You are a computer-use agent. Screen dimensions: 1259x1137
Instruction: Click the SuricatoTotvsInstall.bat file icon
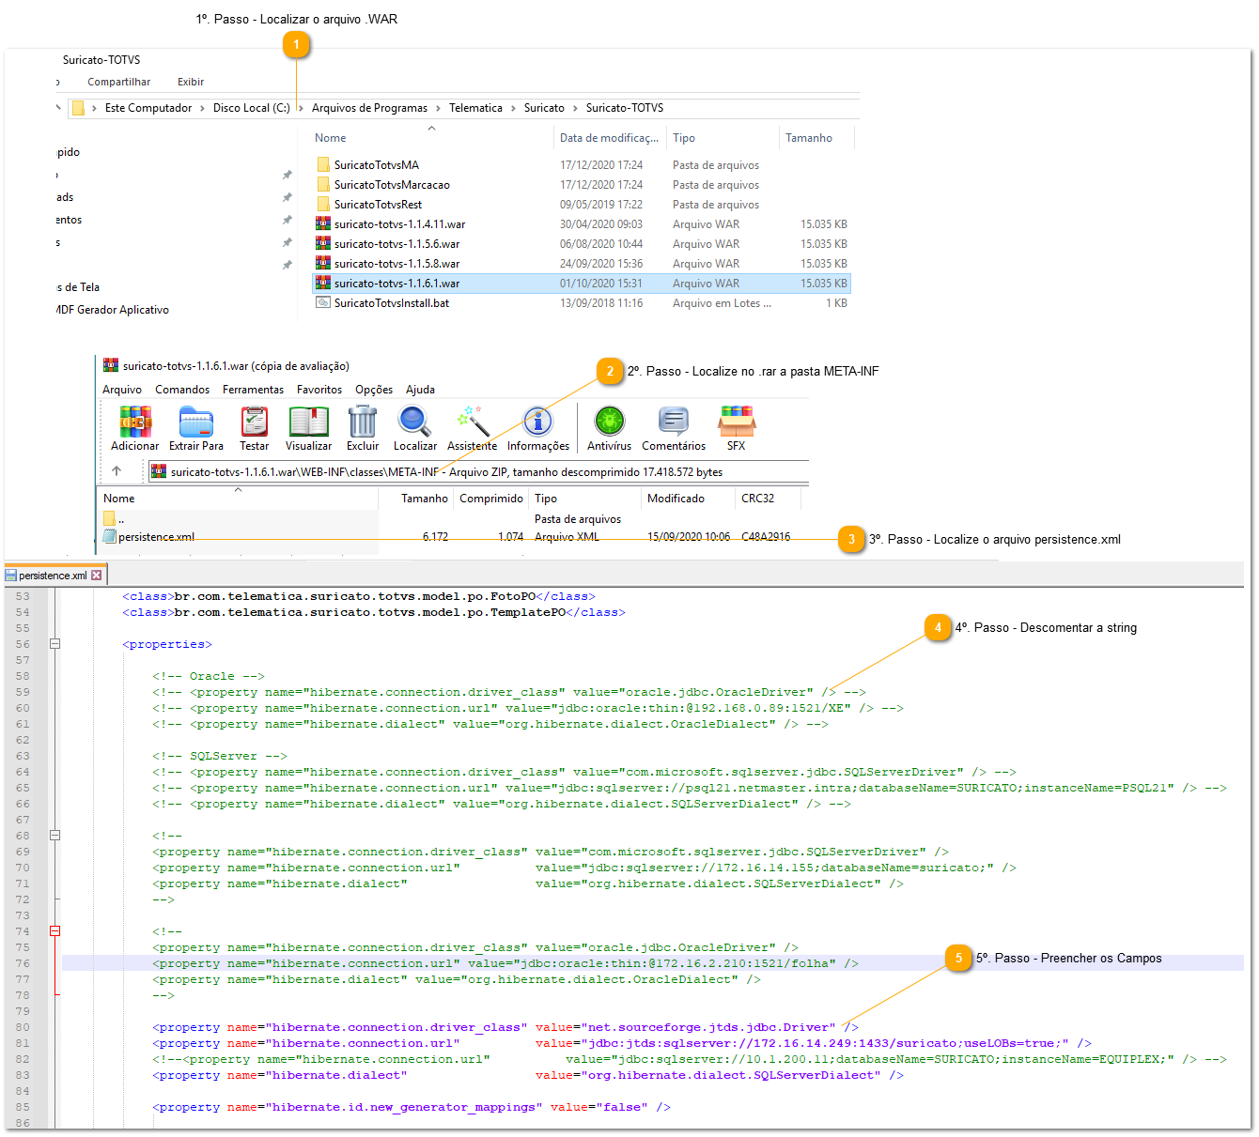(x=323, y=302)
